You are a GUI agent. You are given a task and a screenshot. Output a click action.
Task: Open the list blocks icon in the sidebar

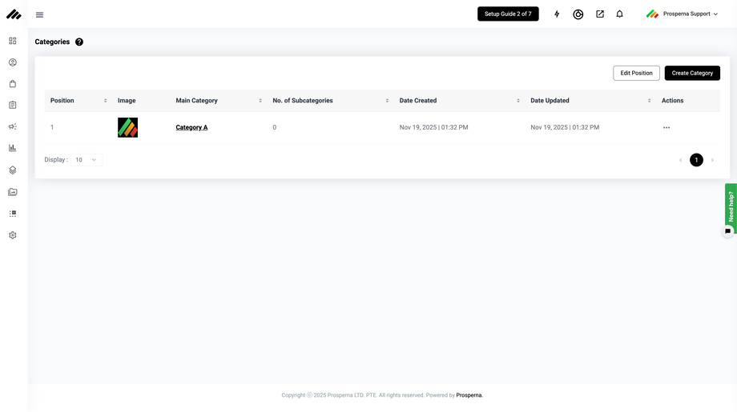click(13, 214)
